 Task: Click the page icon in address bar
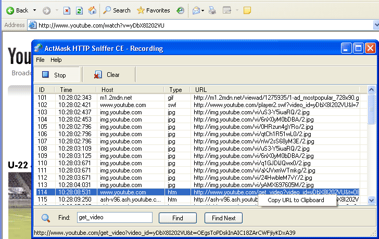[32, 25]
